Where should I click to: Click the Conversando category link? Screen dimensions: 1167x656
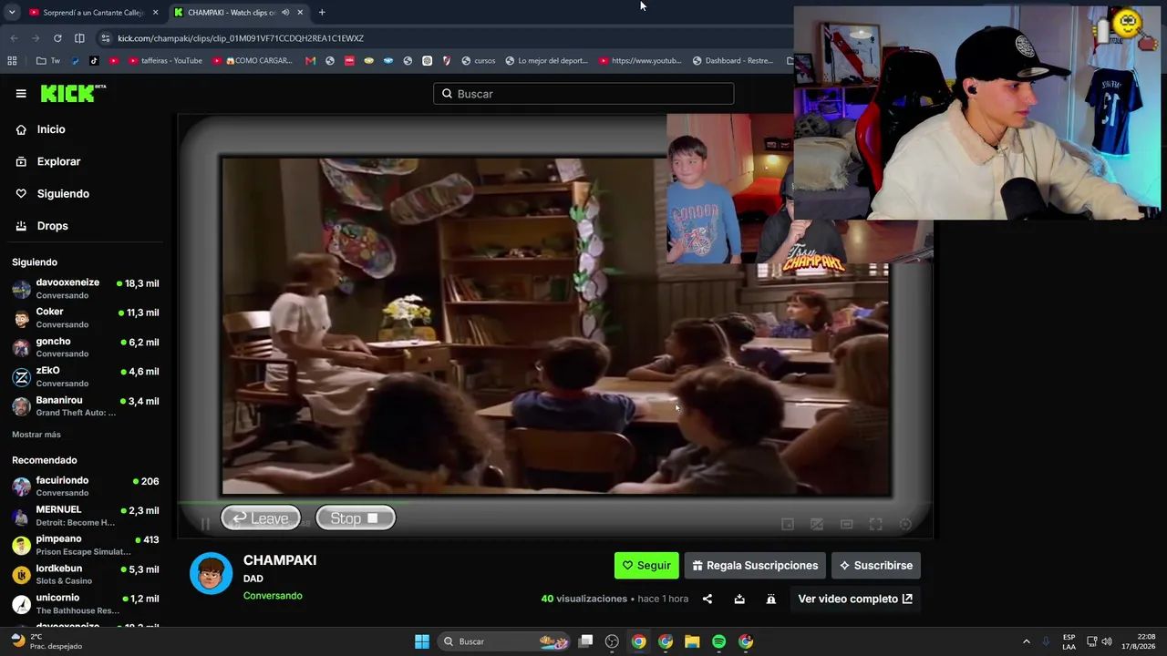pos(273,596)
